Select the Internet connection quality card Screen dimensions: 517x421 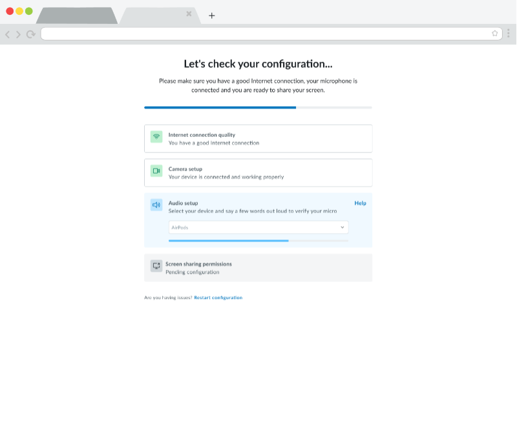pos(258,139)
